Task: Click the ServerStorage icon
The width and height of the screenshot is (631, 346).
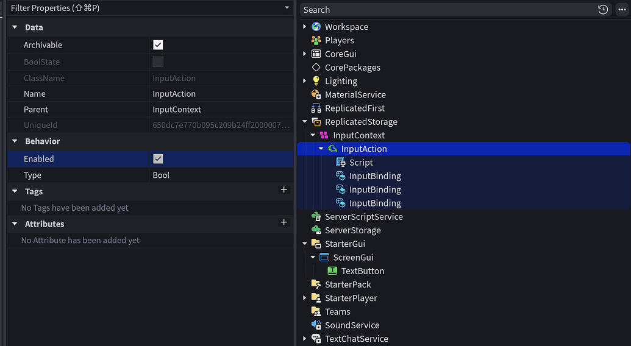Action: click(316, 230)
